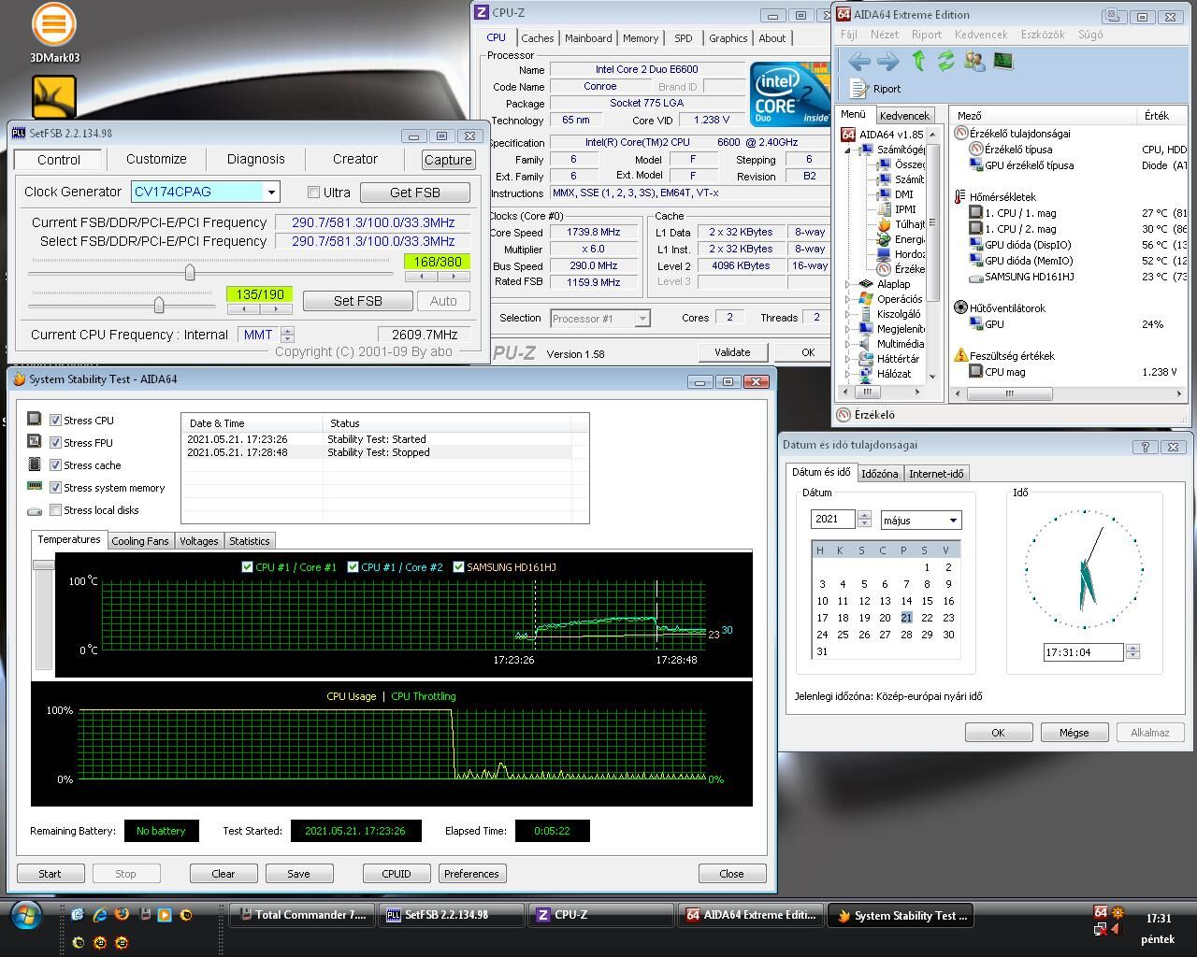Click the Hőmérsékletek thermometer icon
This screenshot has height=957, width=1197.
[x=960, y=197]
